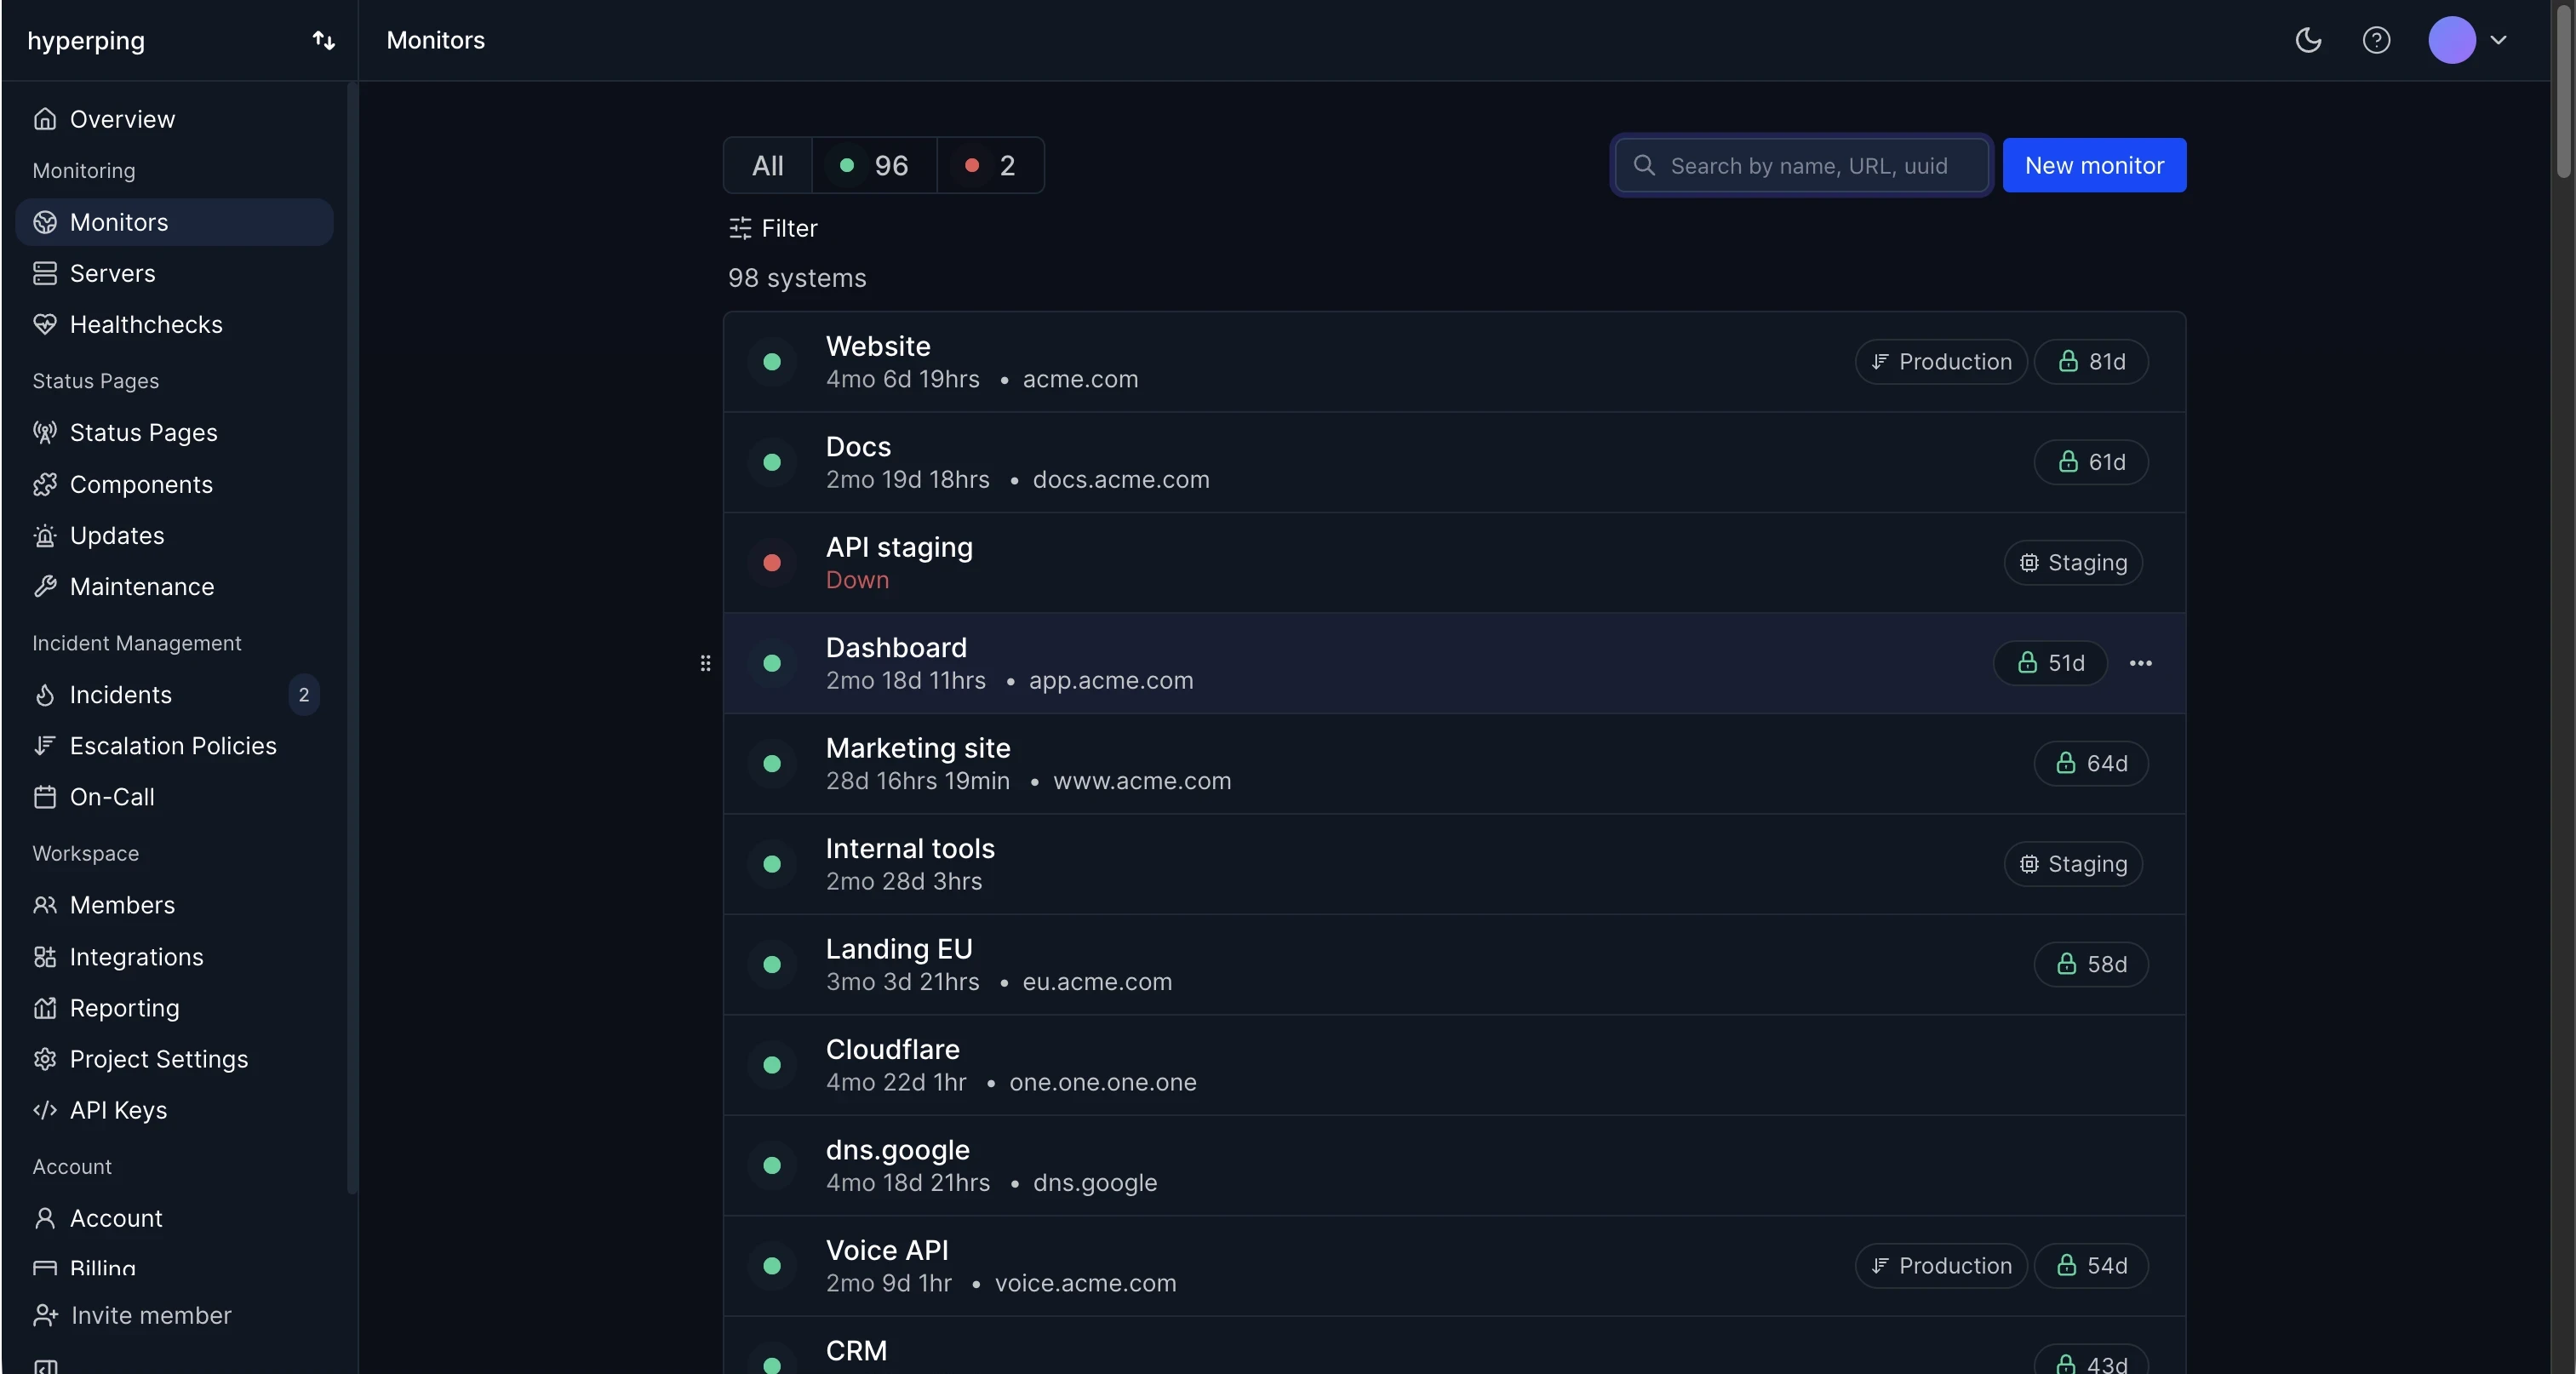The height and width of the screenshot is (1374, 2576).
Task: Open the Dashboard row three-dot menu
Action: (2140, 663)
